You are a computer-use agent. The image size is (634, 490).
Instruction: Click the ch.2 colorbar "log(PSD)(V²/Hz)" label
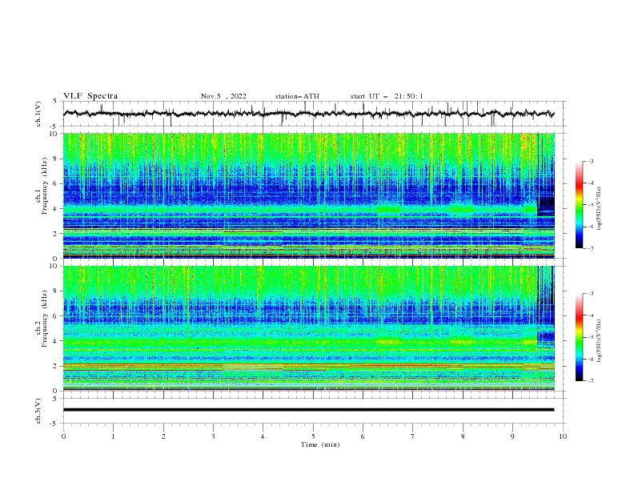point(600,341)
